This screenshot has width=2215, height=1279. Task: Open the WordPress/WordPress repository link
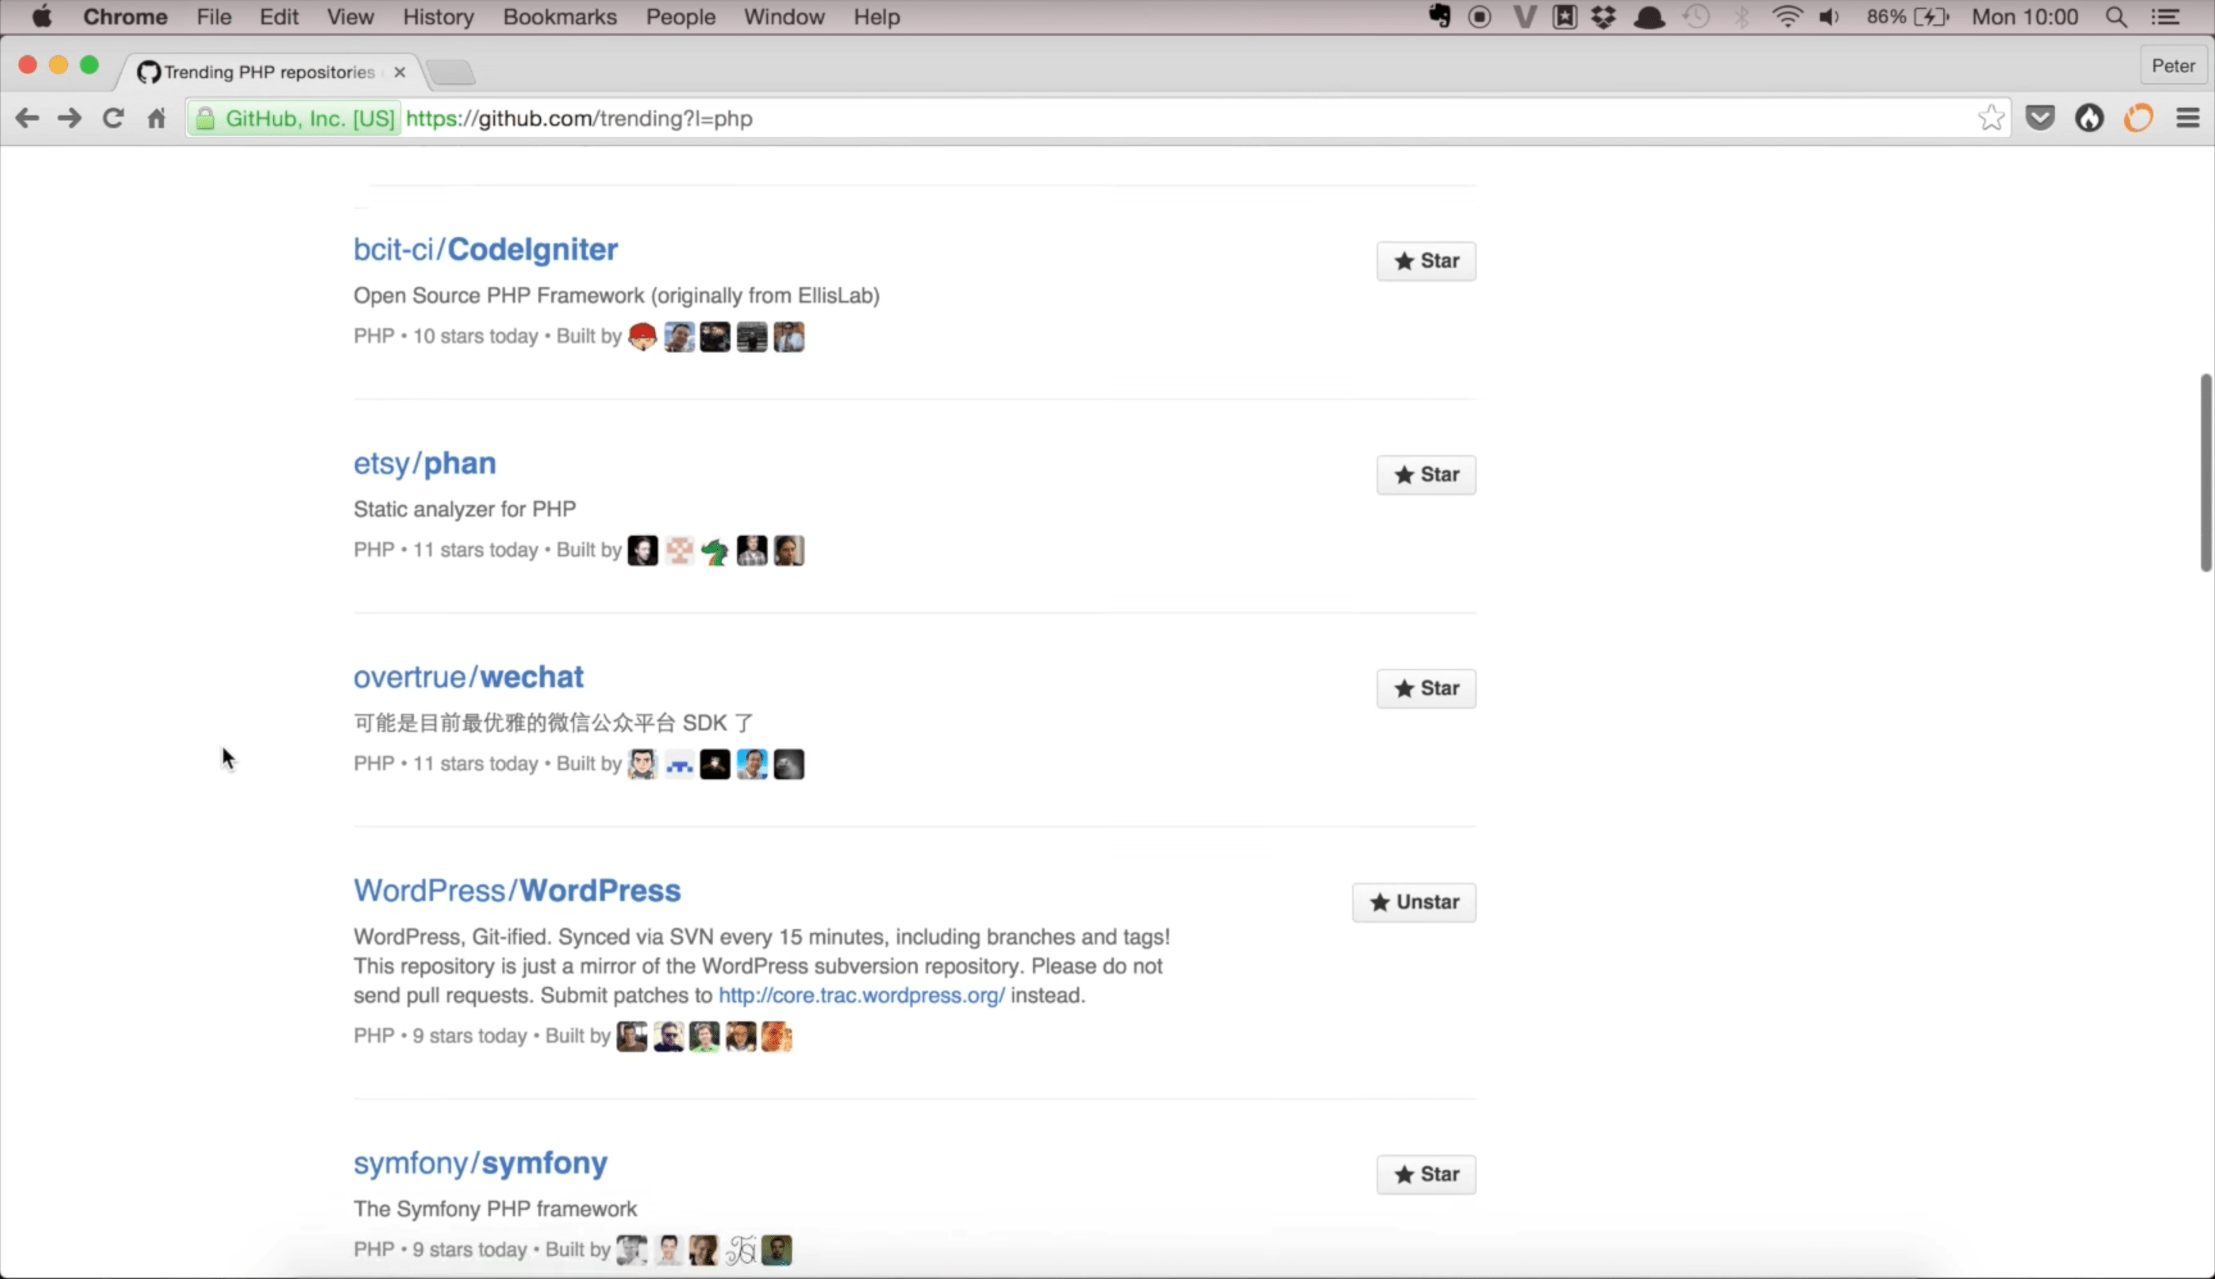517,890
